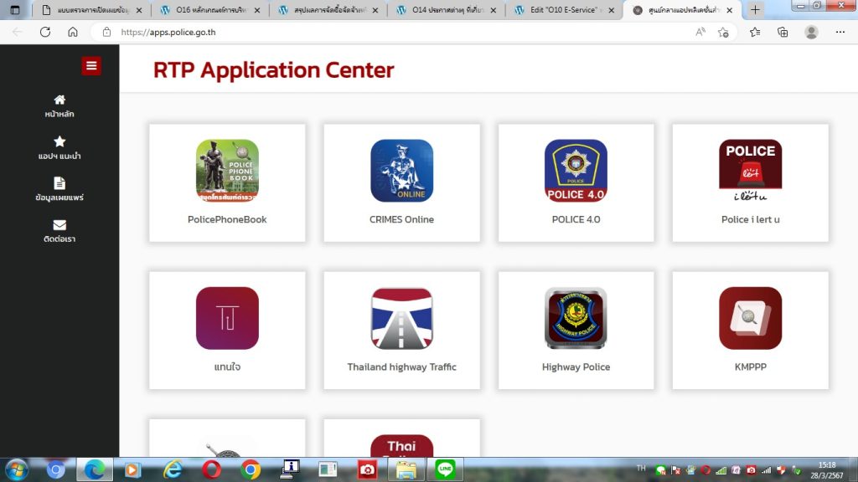Open the Highway Police app icon
Image resolution: width=858 pixels, height=482 pixels.
(x=576, y=318)
